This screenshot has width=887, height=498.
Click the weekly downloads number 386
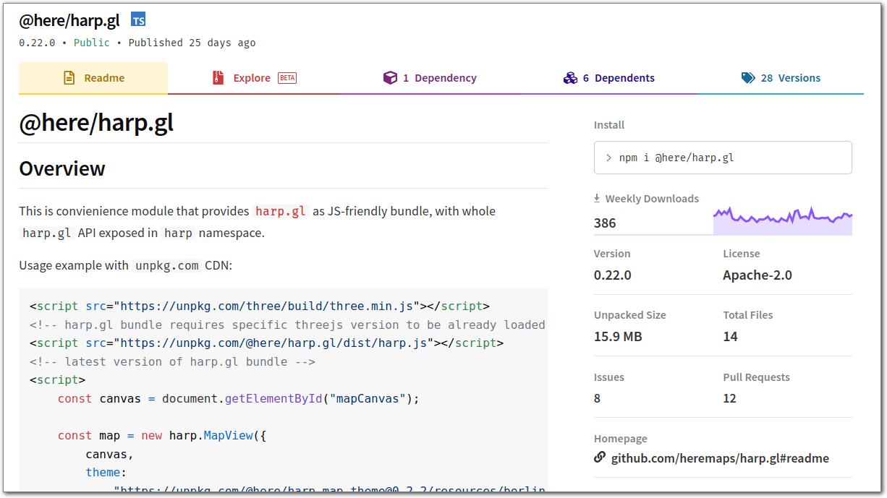pyautogui.click(x=605, y=223)
